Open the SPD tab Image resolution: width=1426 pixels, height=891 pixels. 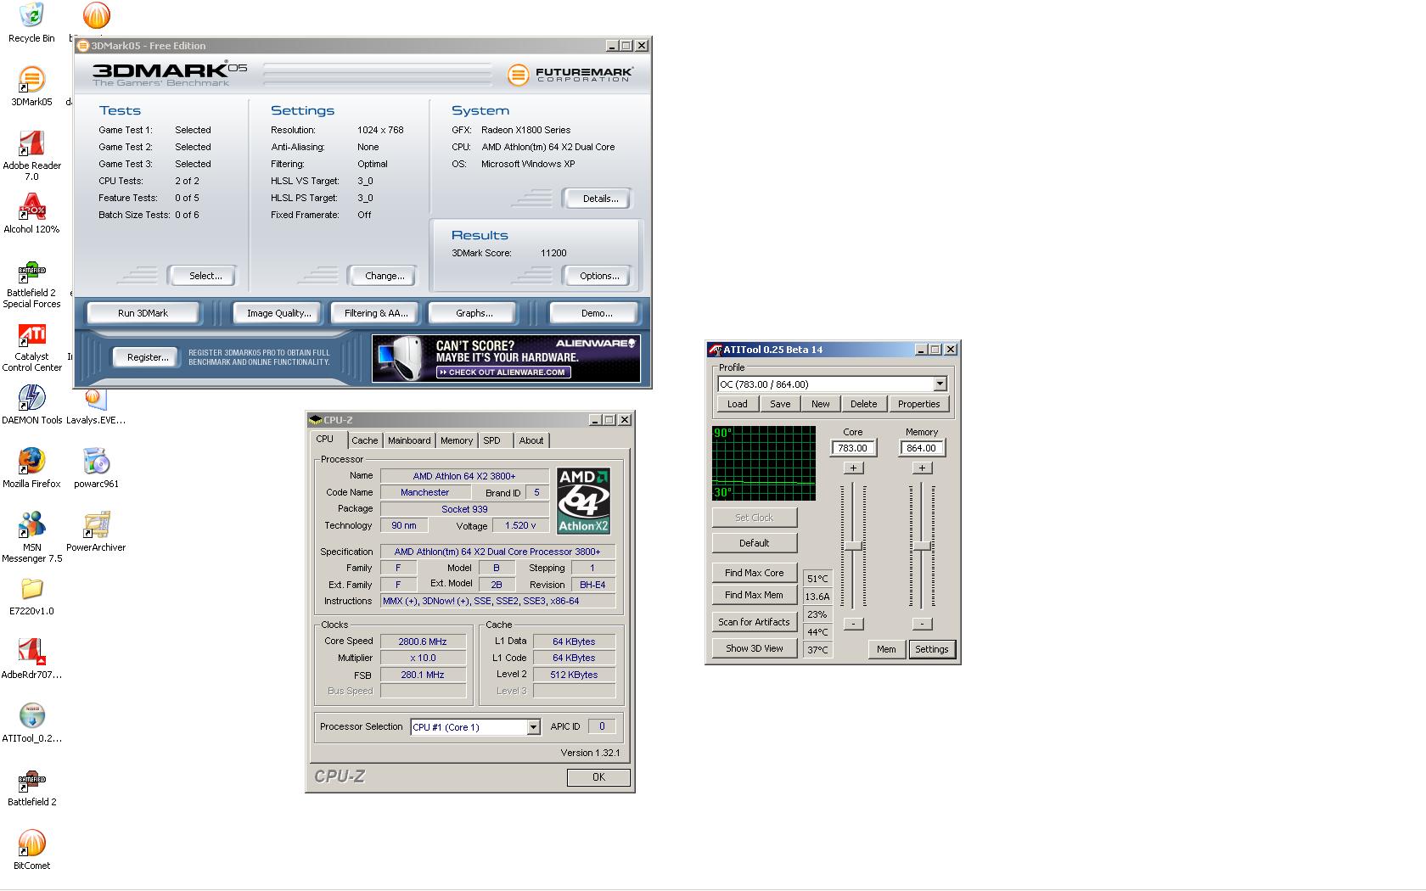[x=492, y=440]
